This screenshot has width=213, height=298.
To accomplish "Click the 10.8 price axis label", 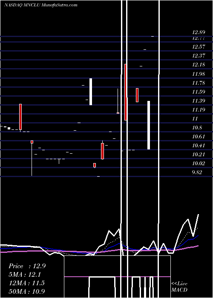I will [x=197, y=128].
